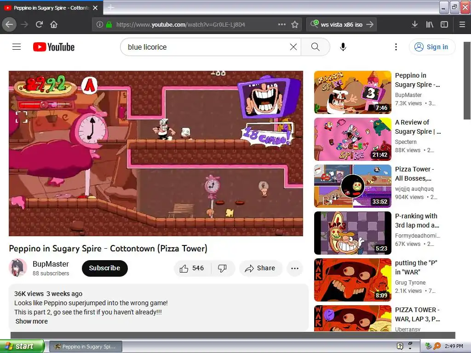This screenshot has height=353, width=471.
Task: Click the search engine icon in browser search box
Action: (315, 24)
